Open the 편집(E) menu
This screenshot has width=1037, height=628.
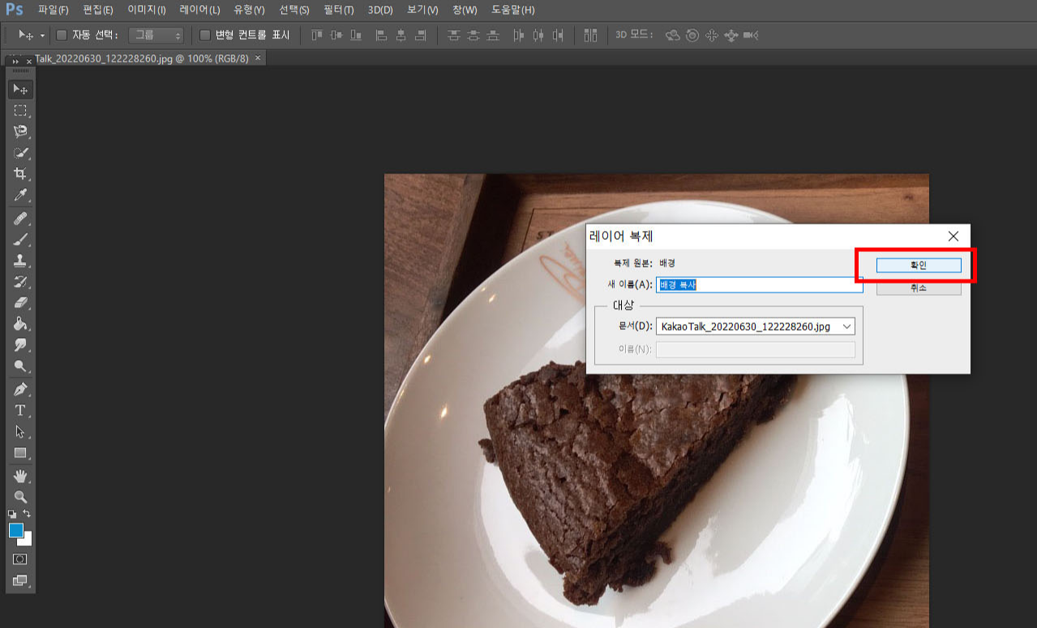(x=98, y=10)
